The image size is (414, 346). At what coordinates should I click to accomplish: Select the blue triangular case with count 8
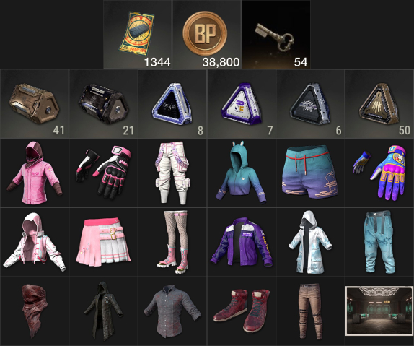[172, 104]
